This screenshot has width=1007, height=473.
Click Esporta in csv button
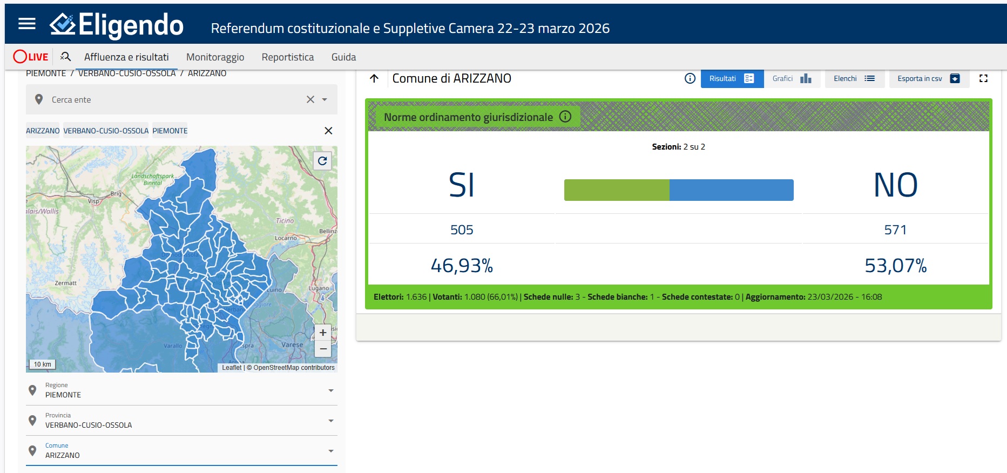[x=928, y=78]
